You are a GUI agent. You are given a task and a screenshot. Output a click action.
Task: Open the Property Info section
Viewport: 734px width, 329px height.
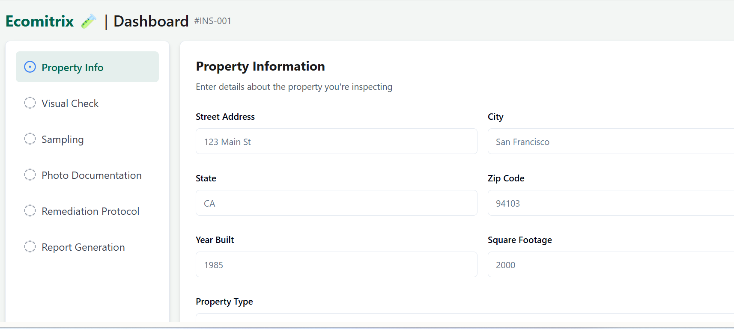[87, 67]
